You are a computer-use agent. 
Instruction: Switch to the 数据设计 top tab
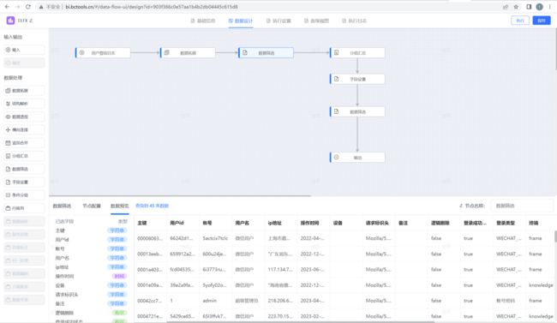pos(241,21)
